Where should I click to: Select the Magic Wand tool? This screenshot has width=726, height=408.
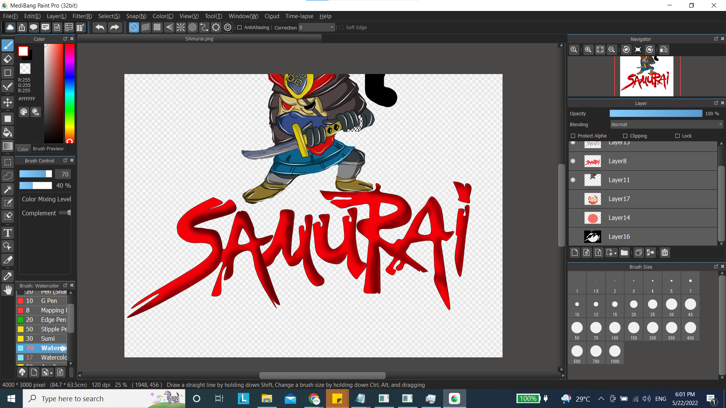click(8, 189)
